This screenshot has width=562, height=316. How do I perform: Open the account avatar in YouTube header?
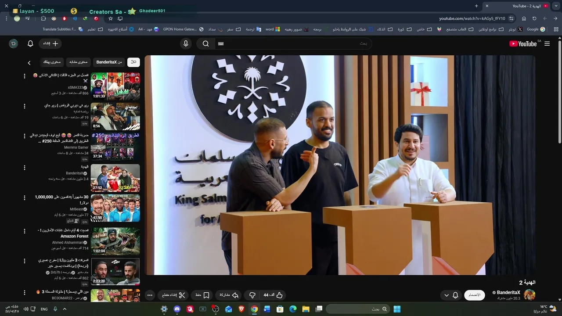pyautogui.click(x=14, y=43)
